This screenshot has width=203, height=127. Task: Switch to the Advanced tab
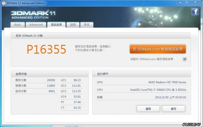click(x=36, y=25)
